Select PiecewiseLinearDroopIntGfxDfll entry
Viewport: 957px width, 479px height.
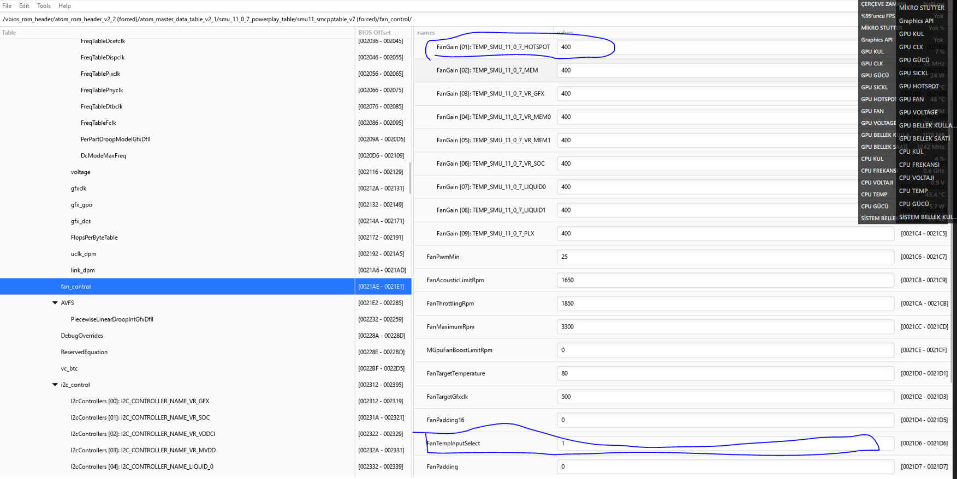112,319
